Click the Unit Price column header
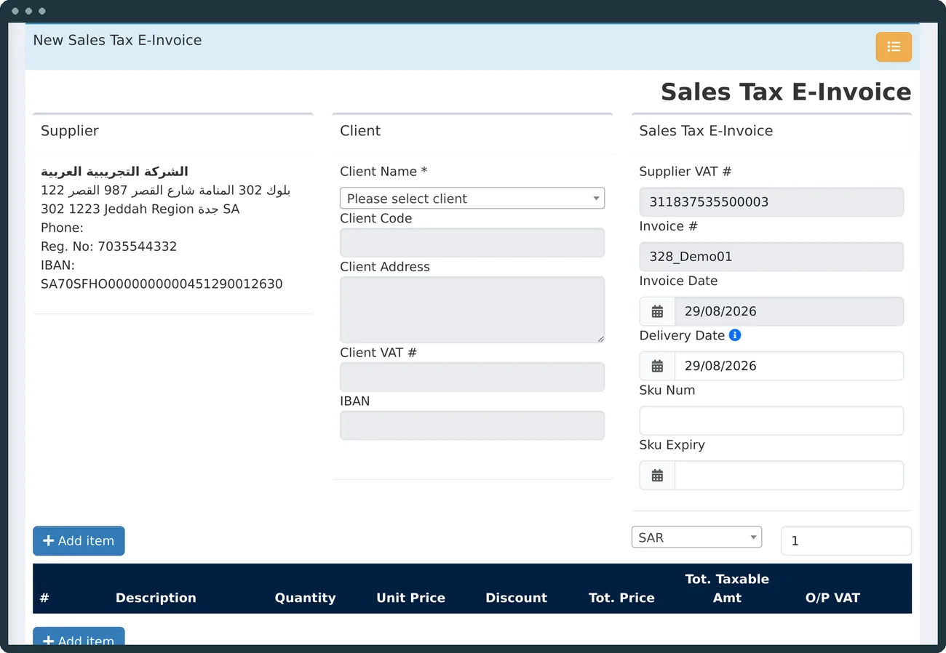Image resolution: width=946 pixels, height=653 pixels. tap(410, 598)
